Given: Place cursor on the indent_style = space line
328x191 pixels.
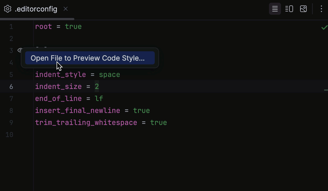Looking at the screenshot, I should coord(77,74).
